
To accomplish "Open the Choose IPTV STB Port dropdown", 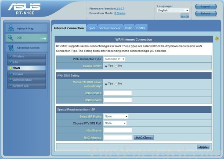I will (115, 123).
